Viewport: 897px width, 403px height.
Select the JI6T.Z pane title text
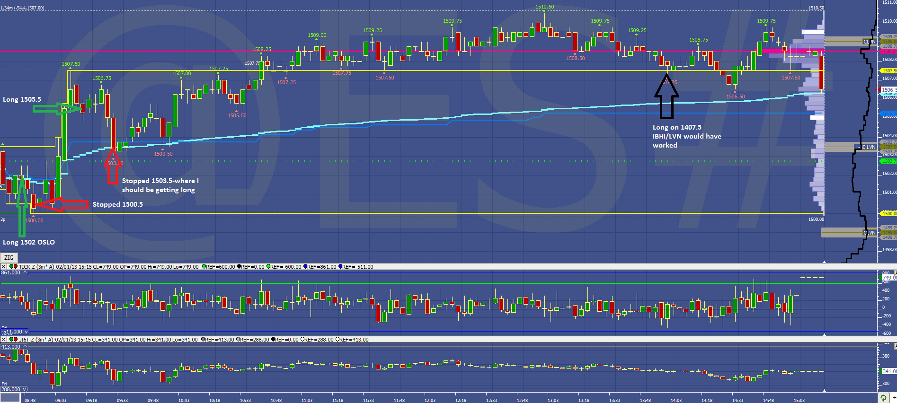click(x=108, y=340)
